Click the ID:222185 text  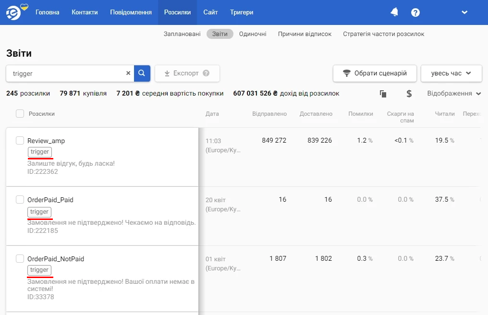(x=43, y=230)
